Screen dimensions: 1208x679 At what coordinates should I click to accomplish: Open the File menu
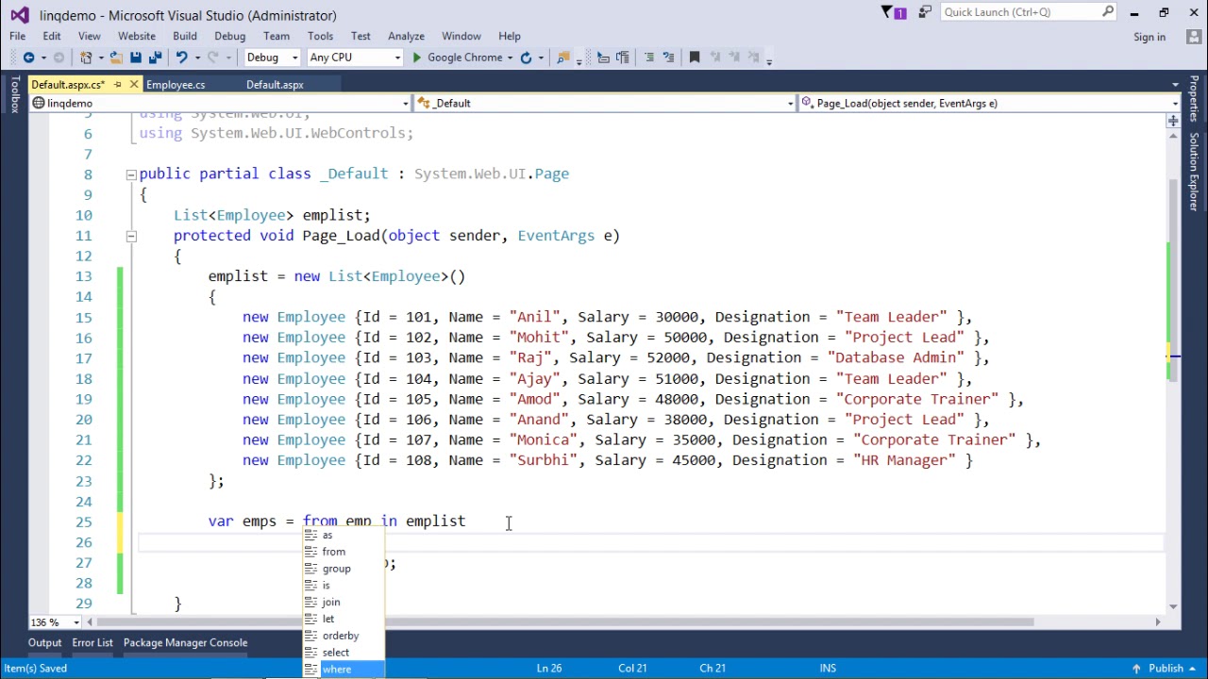tap(17, 36)
